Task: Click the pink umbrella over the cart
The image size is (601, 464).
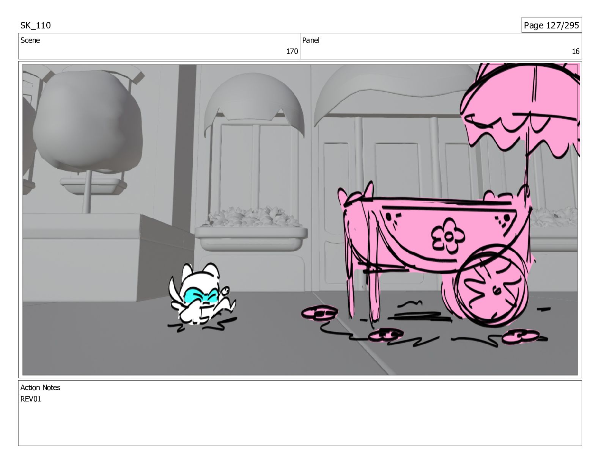Action: [521, 110]
